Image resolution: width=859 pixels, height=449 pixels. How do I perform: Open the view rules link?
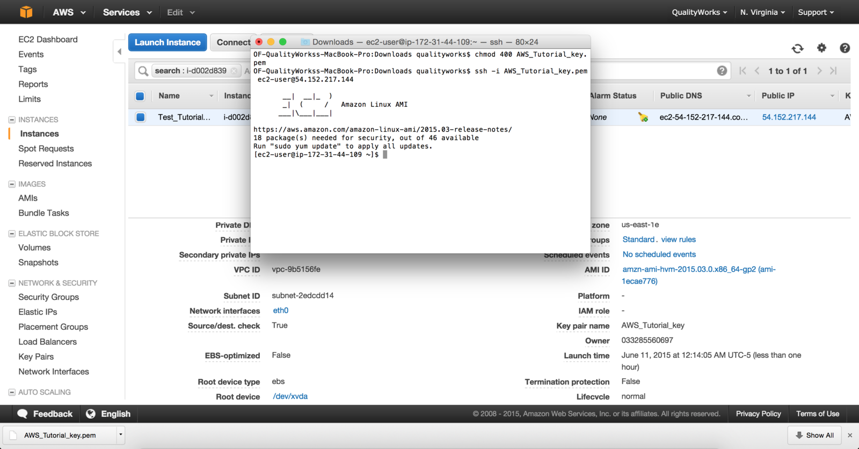[x=678, y=239]
